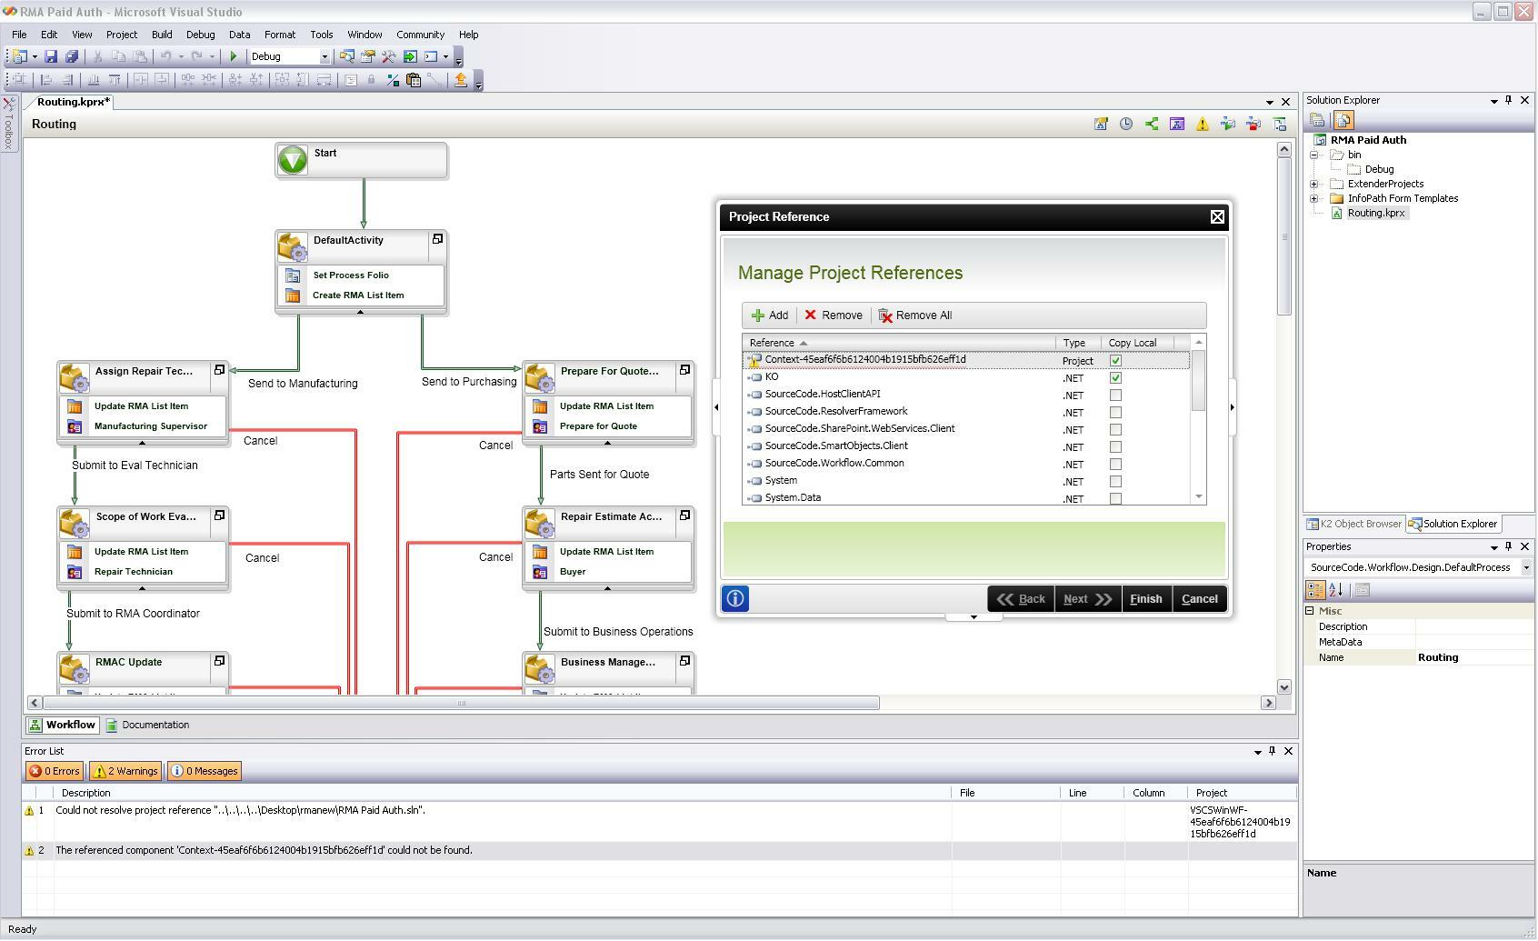Click the canvas vertical scrollbar thumb
Screen dimensions: 1538x941
pyautogui.click(x=1284, y=236)
